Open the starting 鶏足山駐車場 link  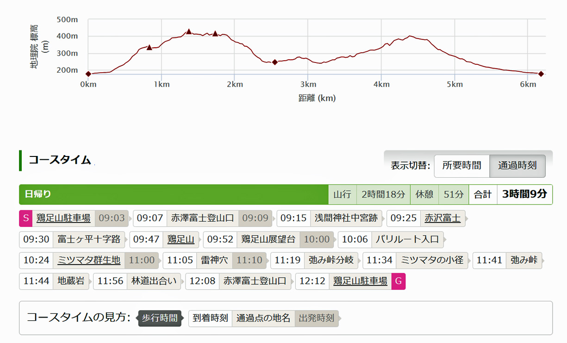click(63, 218)
